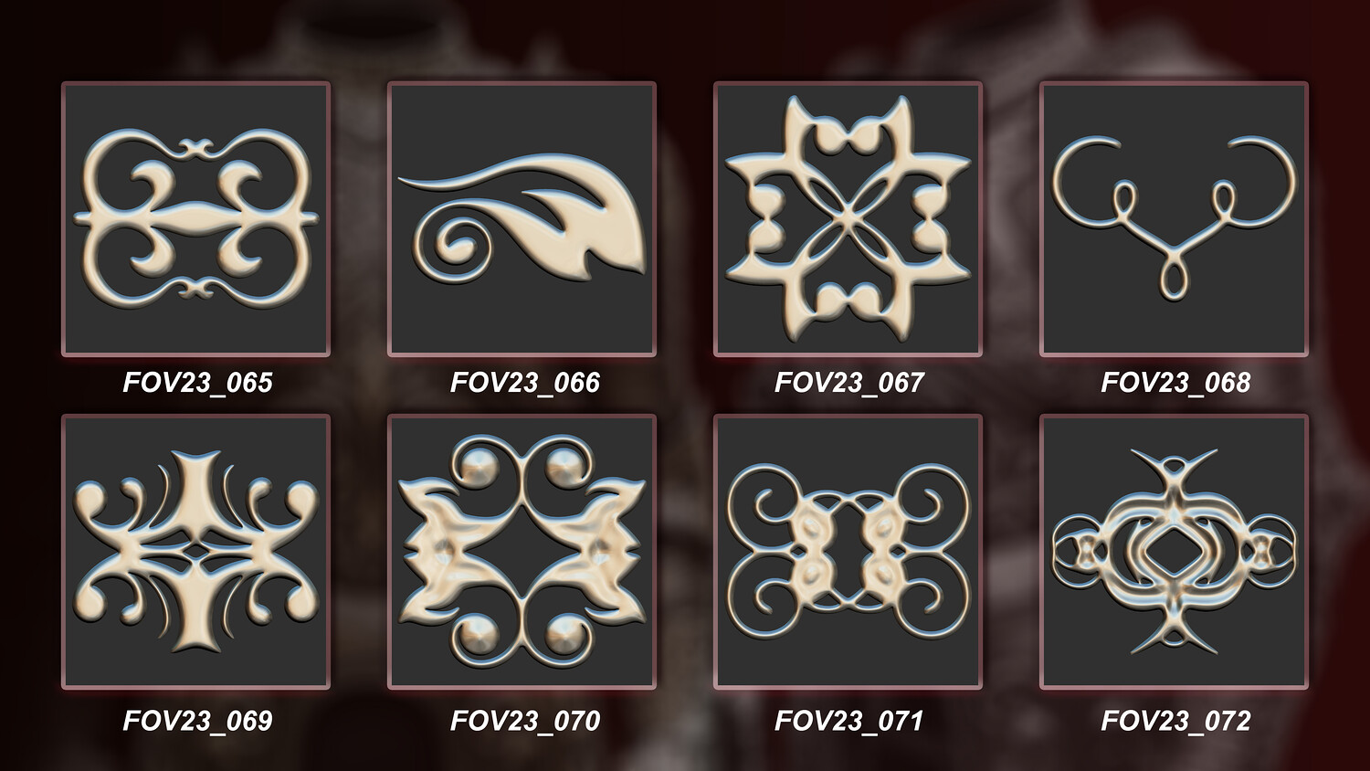Click the FOV23_069 label text
This screenshot has height=771, width=1370.
coord(198,721)
